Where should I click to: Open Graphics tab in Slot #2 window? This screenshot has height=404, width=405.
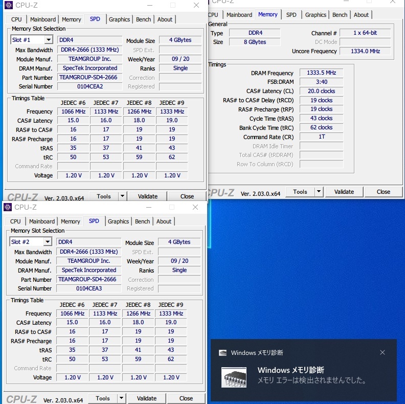[x=118, y=221]
